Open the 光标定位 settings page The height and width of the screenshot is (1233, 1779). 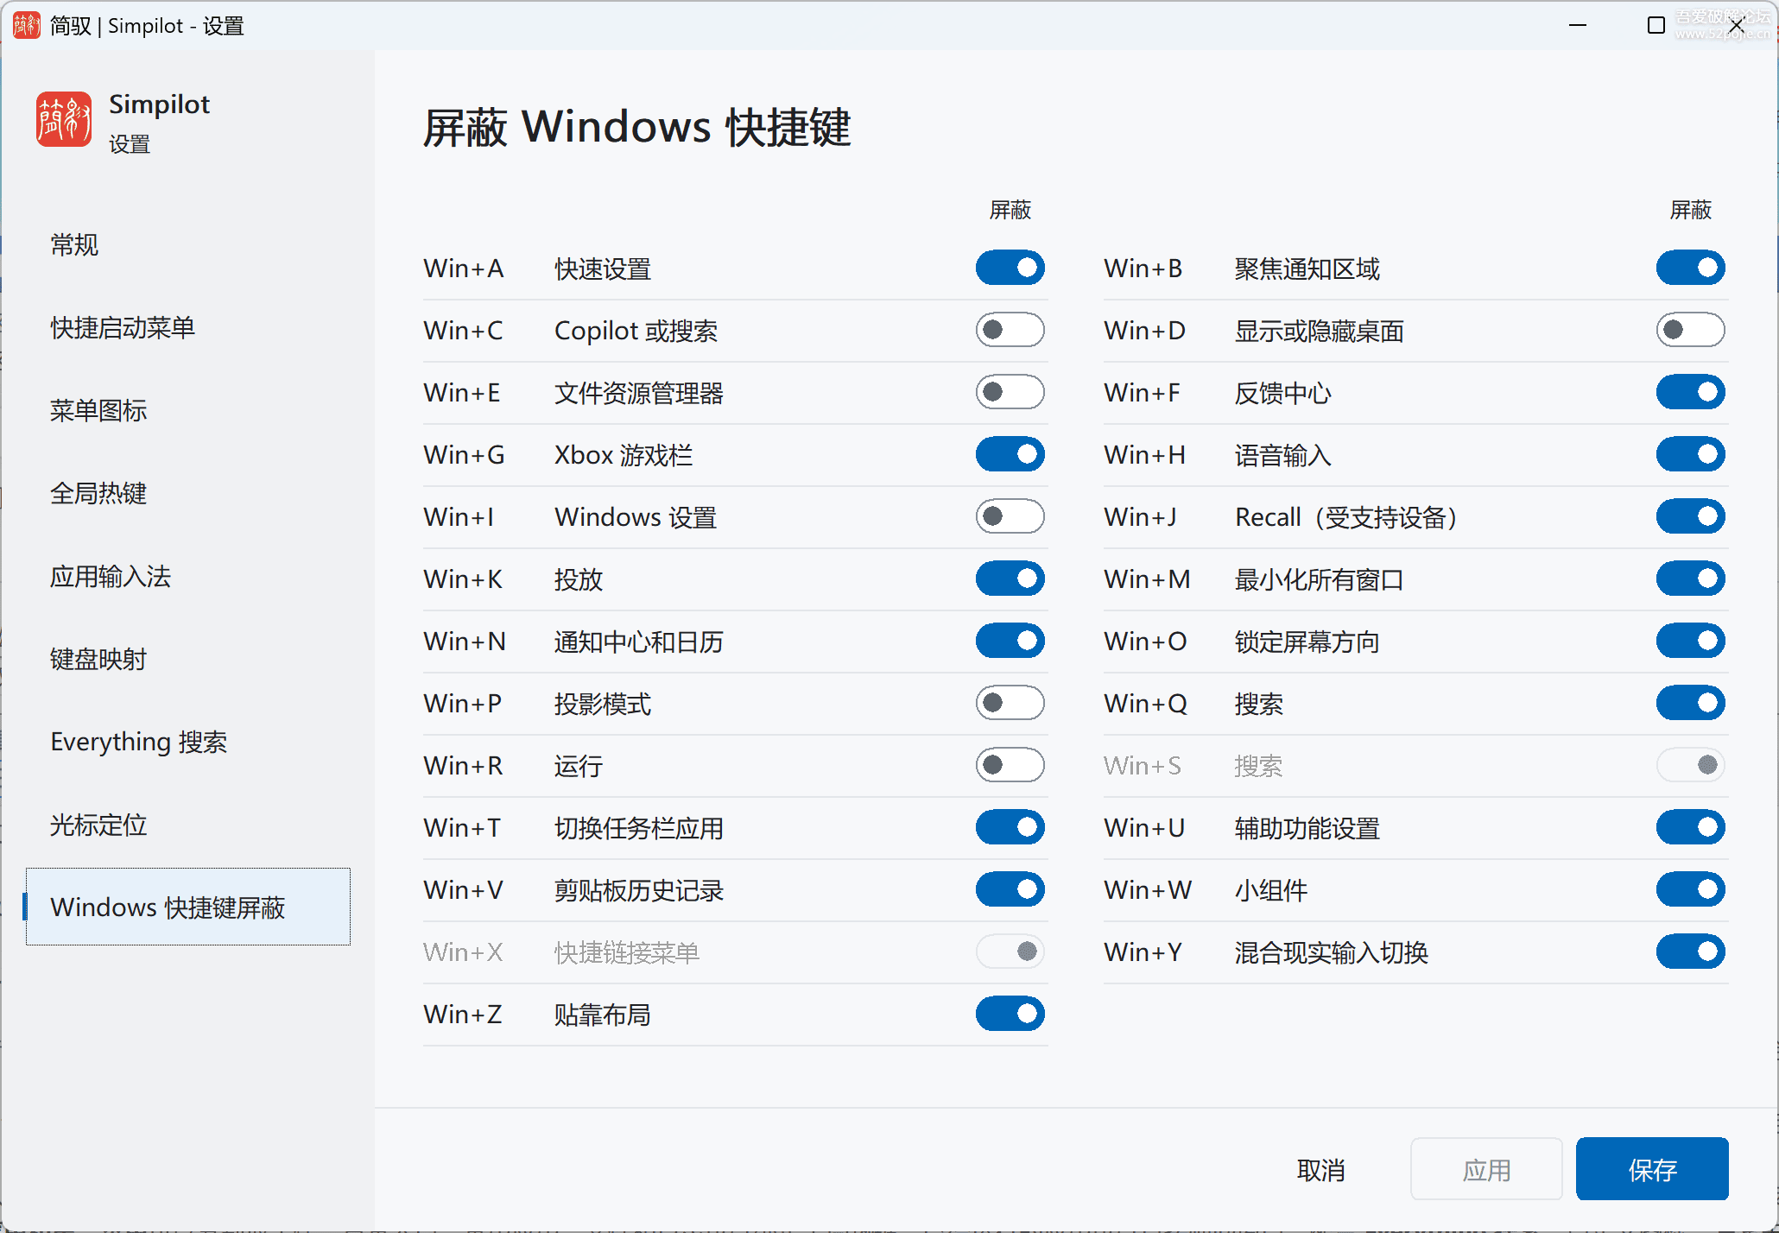(188, 825)
